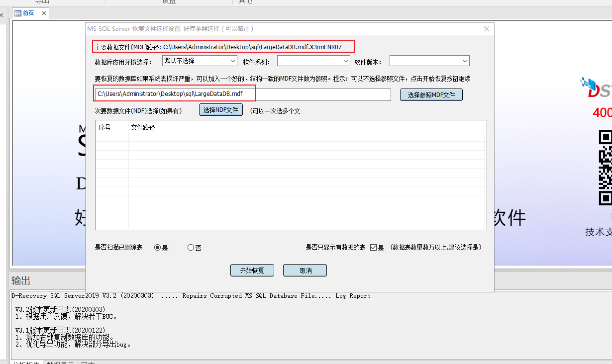
Task: Click the 选择参照MDF文件 button
Action: coord(431,94)
